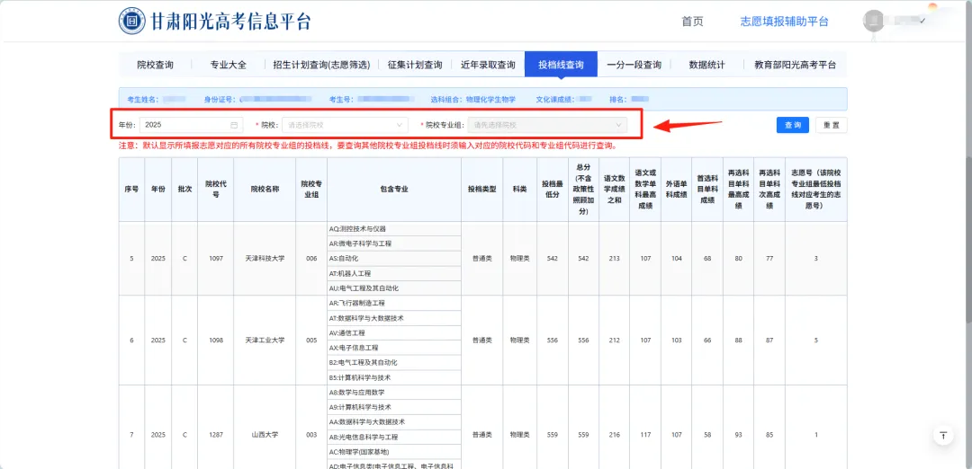Screen dimensions: 972x469
Task: Open 志愿填报辅助平台 link
Action: [x=784, y=22]
